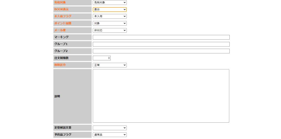Open the 未入荷フラグ dropdown
This screenshot has height=139, width=281.
[109, 16]
